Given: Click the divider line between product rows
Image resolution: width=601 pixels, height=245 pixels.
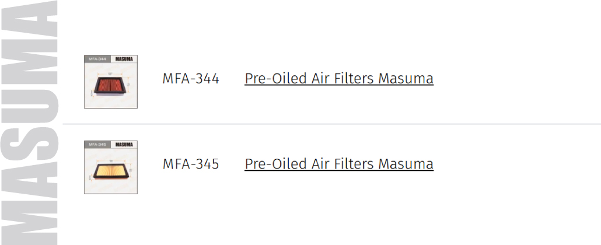Looking at the screenshot, I should coord(331,124).
